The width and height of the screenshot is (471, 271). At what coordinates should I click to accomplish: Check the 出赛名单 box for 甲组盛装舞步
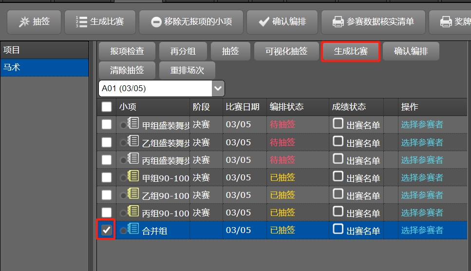click(338, 124)
